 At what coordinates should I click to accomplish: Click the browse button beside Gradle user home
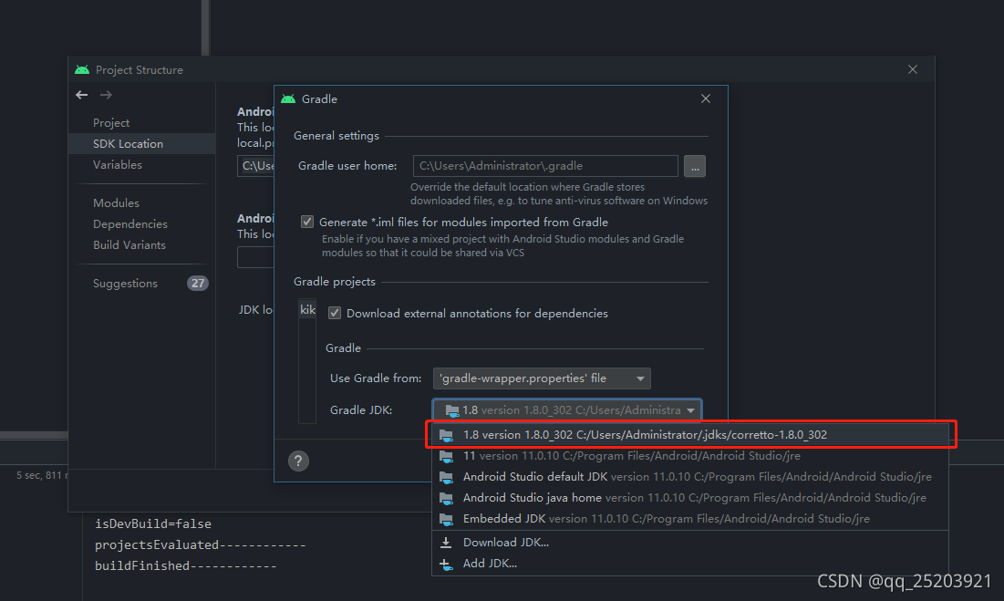[x=694, y=166]
